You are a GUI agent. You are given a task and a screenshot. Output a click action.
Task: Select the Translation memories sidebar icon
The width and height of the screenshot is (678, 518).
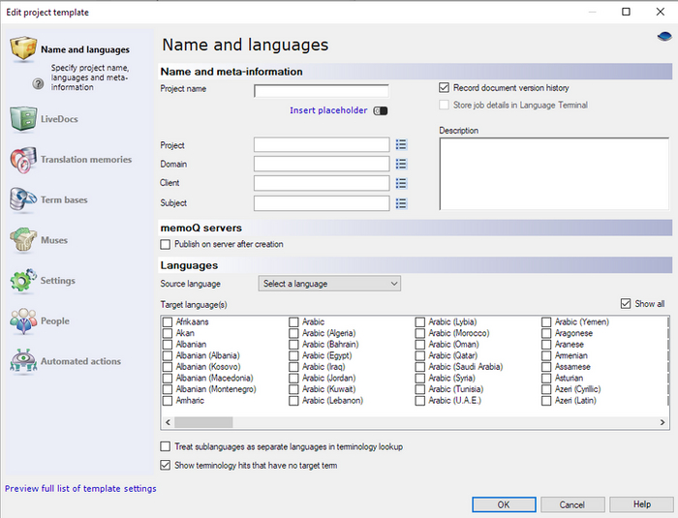(22, 160)
